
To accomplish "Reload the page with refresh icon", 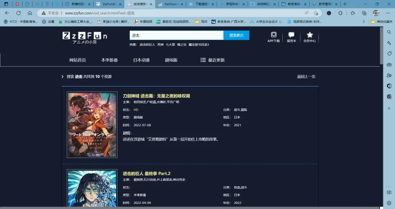I will pyautogui.click(x=18, y=13).
